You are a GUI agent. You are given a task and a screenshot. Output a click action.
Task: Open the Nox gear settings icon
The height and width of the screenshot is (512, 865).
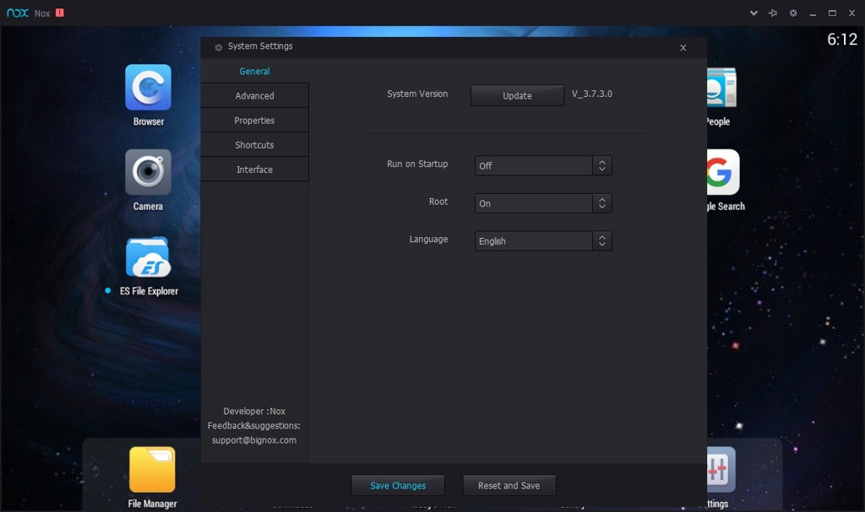click(792, 13)
